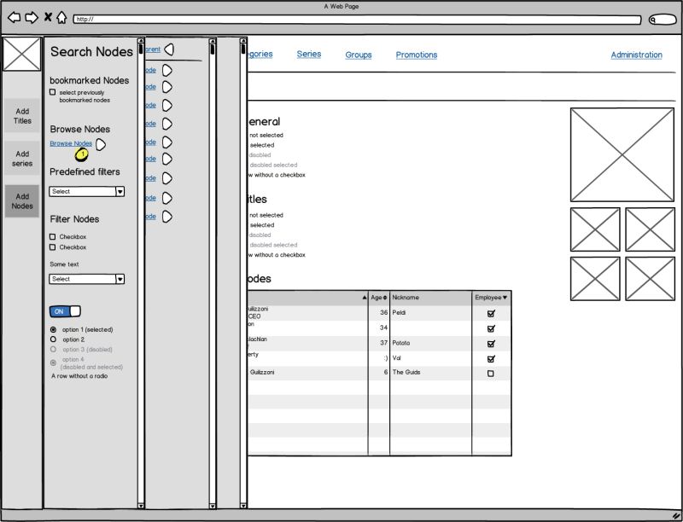683x522 pixels.
Task: Follow the Browse Nodes link
Action: click(x=71, y=143)
